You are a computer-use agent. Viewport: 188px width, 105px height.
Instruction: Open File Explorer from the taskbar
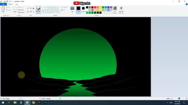click(x=15, y=102)
